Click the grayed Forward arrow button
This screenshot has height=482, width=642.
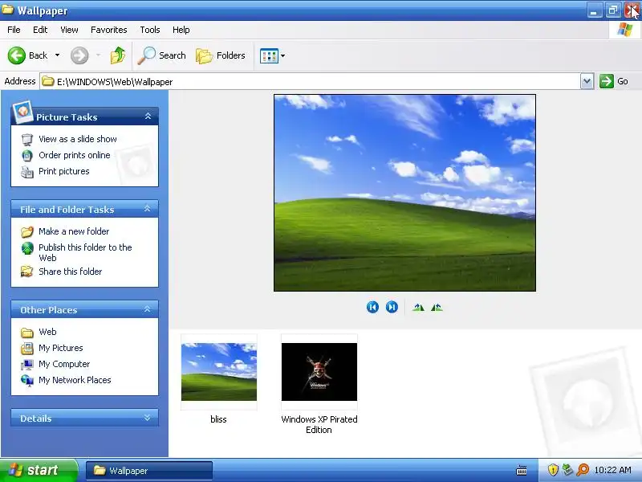[79, 55]
